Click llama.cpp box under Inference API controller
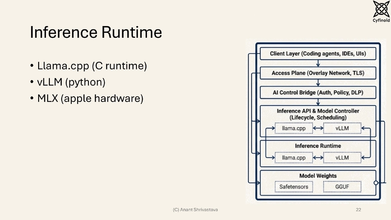Viewport: 391px width, 220px height. point(294,128)
